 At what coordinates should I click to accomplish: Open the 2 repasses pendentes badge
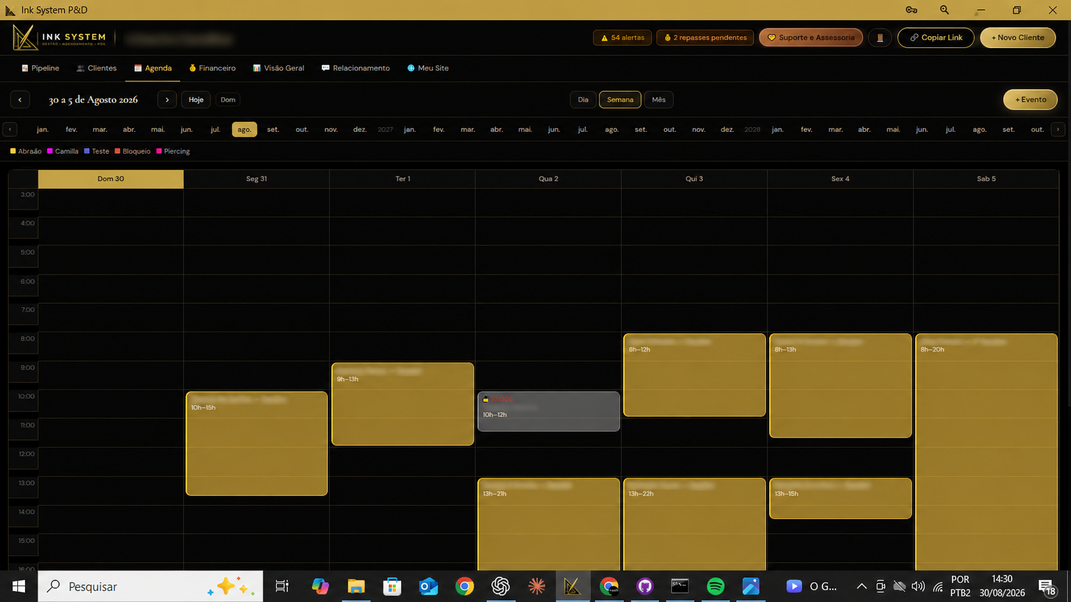click(x=705, y=38)
